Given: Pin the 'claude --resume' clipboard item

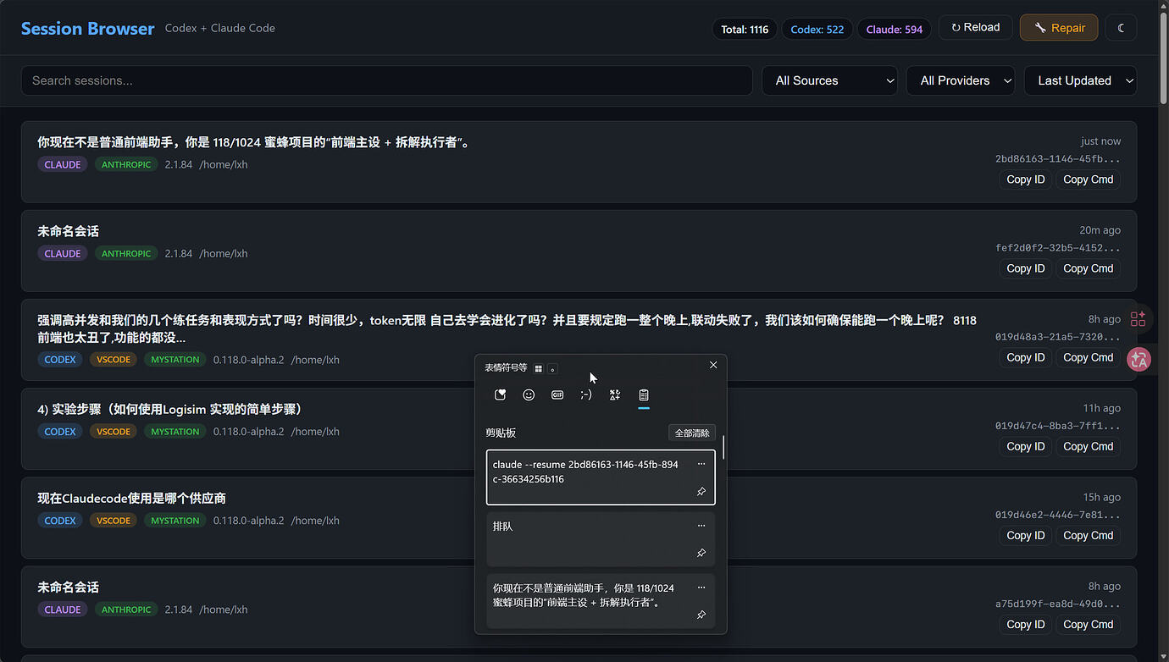Looking at the screenshot, I should (701, 492).
